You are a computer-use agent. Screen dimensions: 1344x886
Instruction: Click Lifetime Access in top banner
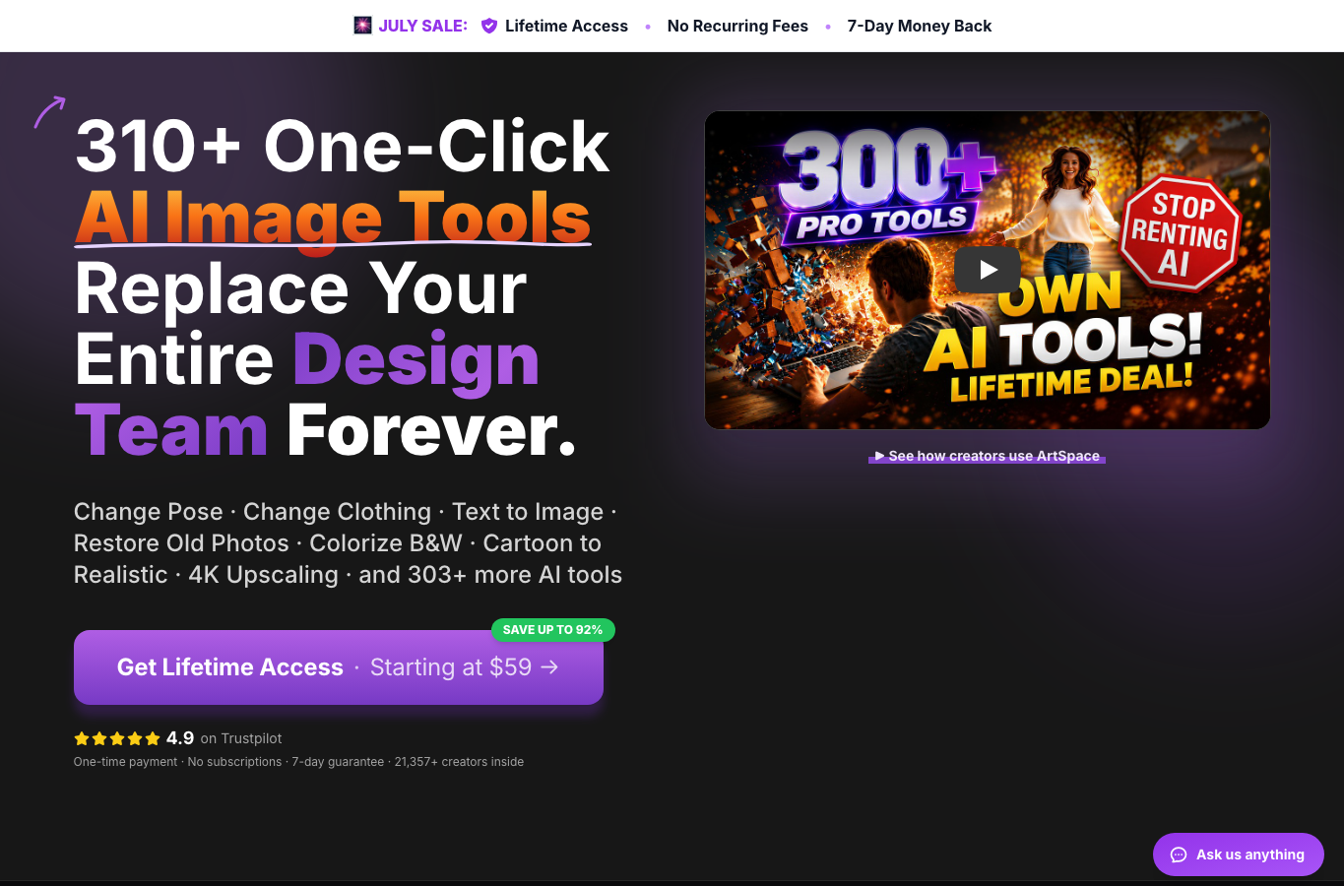click(x=566, y=26)
